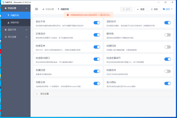Viewport: 177px width, 118px height.
Task: Click the gear icon beside 鼠标手势 in sidebar
Action: click(x=6, y=30)
